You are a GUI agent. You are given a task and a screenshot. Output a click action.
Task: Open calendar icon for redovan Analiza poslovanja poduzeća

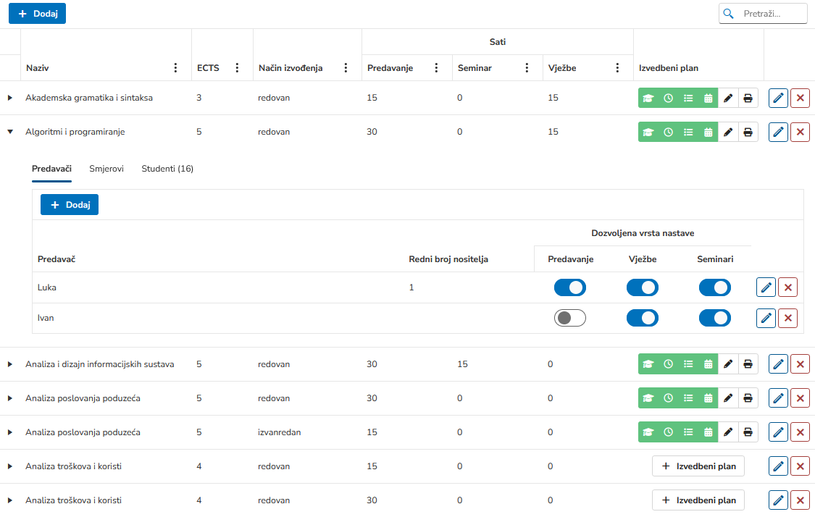pyautogui.click(x=709, y=398)
